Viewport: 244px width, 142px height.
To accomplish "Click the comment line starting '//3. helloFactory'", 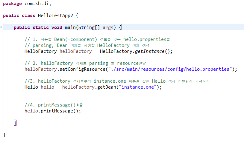I will pos(117,81).
